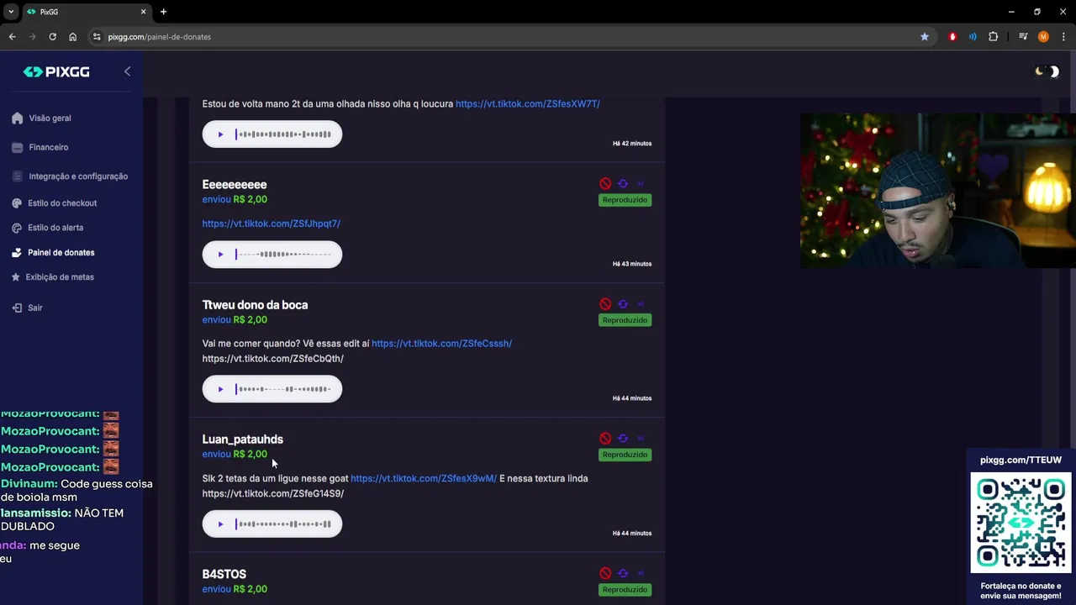Play the audio from 42 minutes ago

click(220, 134)
